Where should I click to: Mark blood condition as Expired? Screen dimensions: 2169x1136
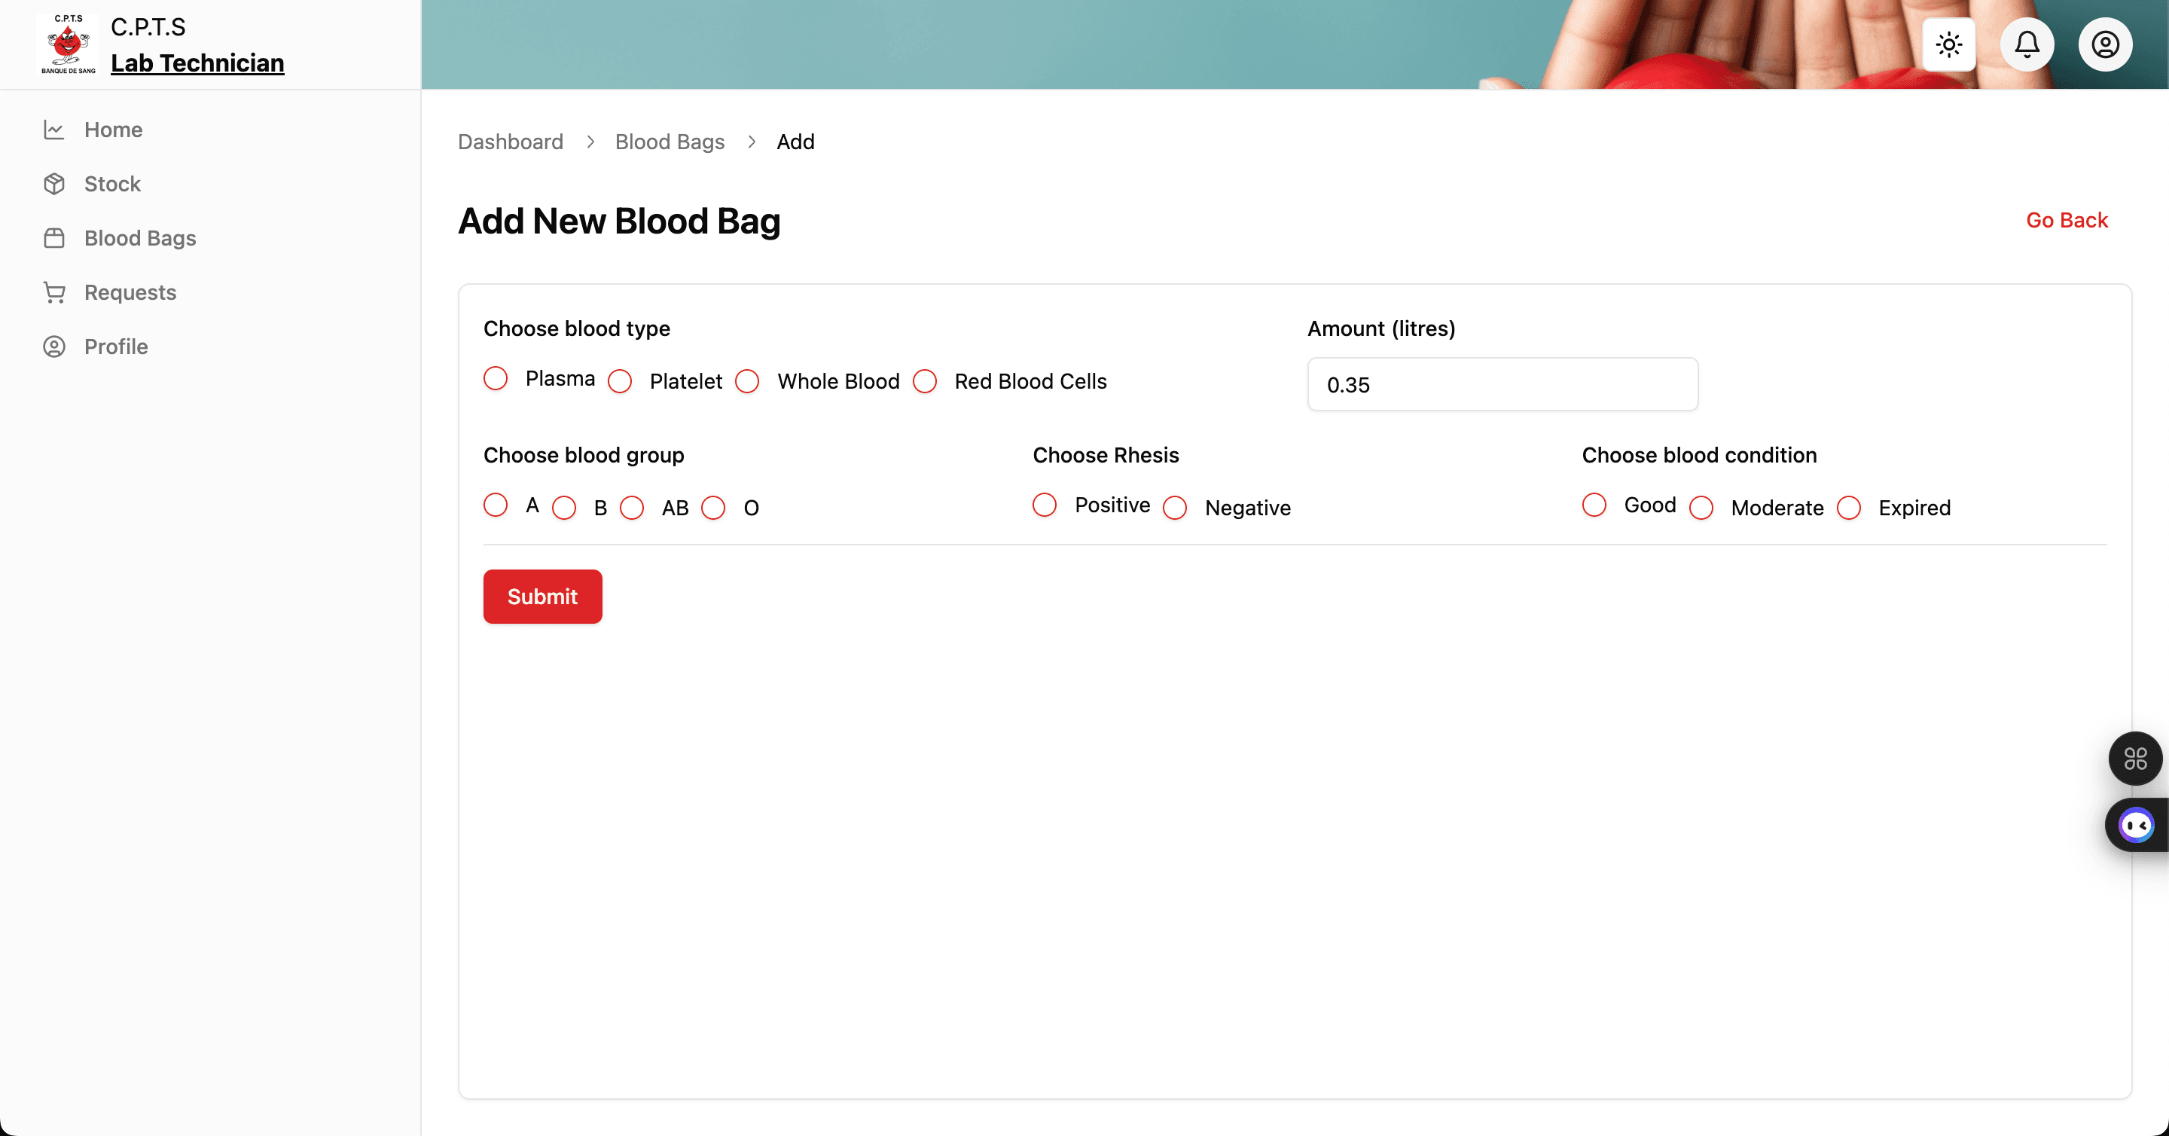coord(1848,508)
